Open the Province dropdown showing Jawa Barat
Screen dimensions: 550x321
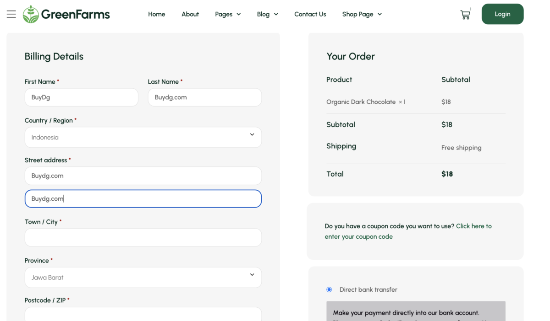pyautogui.click(x=143, y=278)
